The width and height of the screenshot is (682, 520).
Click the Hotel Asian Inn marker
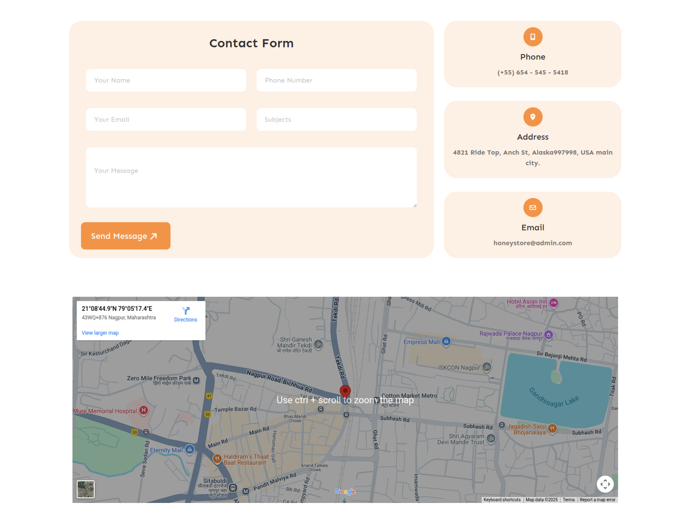[553, 303]
